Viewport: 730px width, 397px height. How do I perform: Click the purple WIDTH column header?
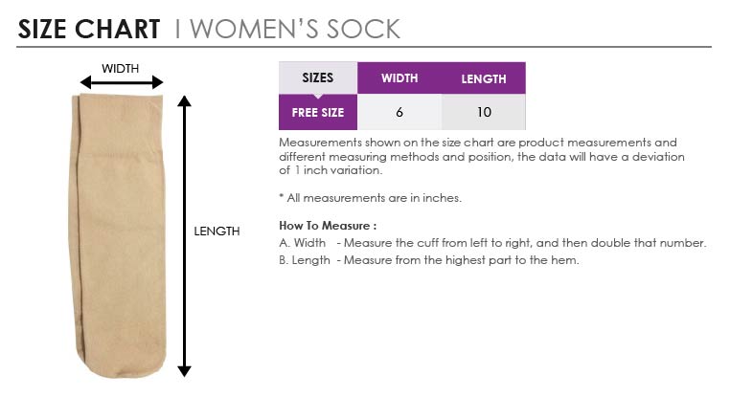[399, 78]
